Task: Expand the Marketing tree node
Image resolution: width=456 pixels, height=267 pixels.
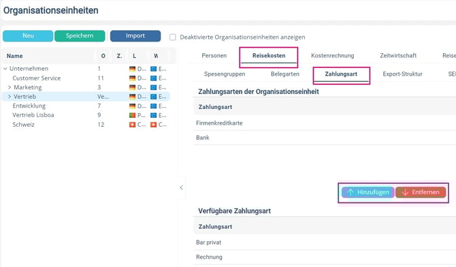Action: [10, 87]
